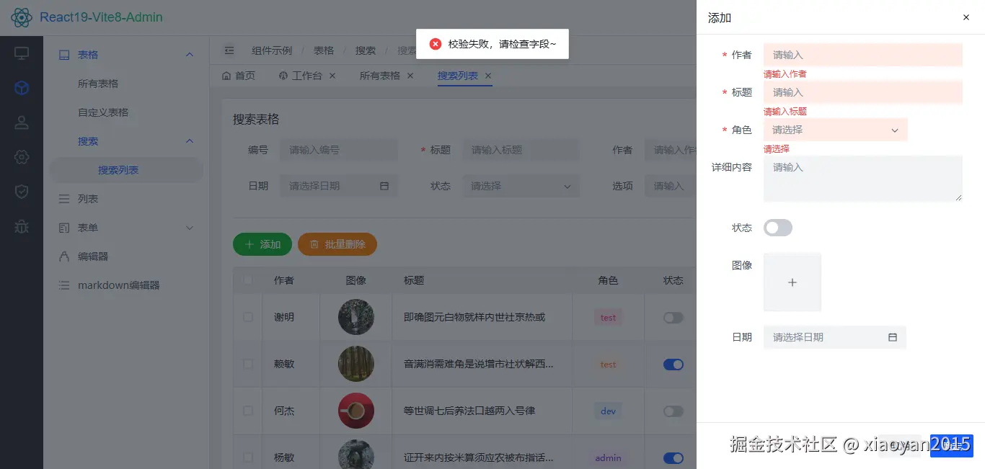Select the cube components sidebar icon
The image size is (985, 469).
[x=22, y=88]
